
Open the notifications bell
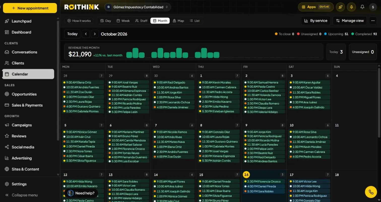coord(362,7)
